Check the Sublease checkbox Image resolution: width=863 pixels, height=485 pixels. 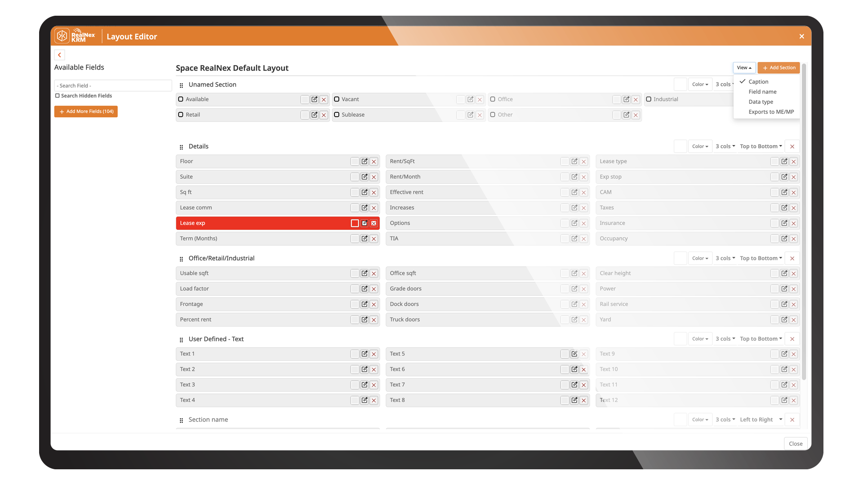point(337,115)
